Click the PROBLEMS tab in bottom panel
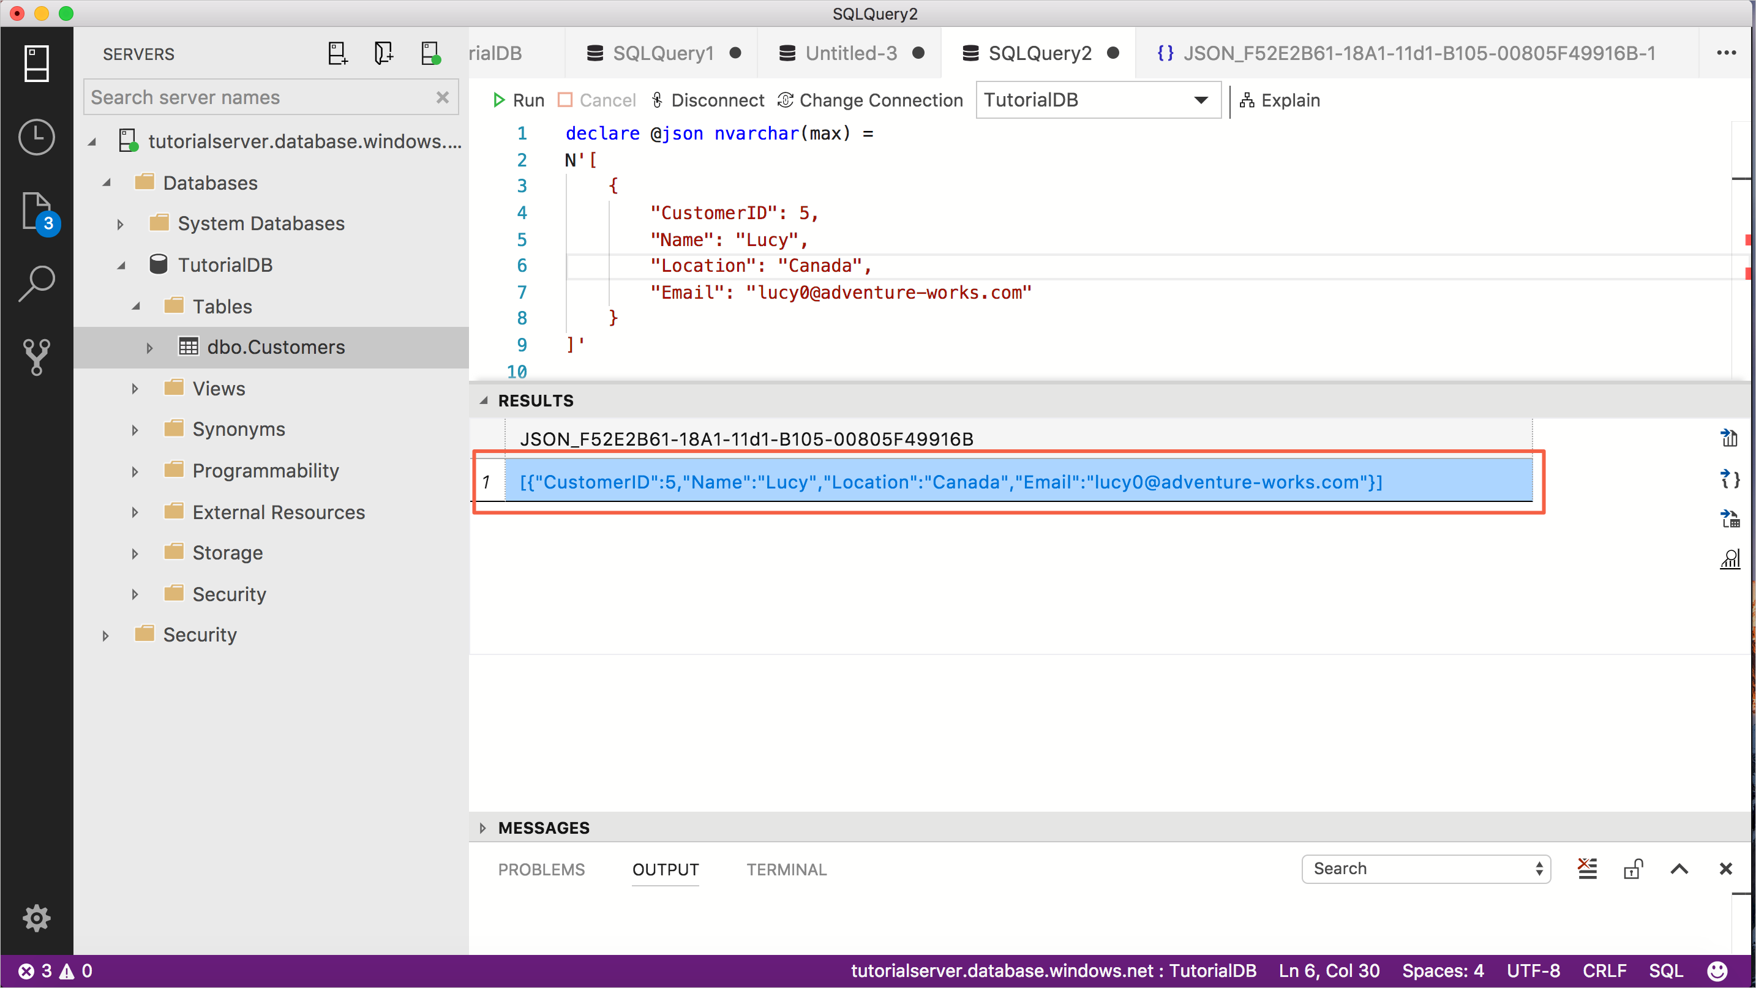1756x988 pixels. 541,869
